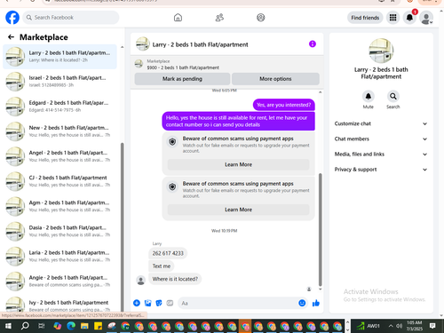This screenshot has height=333, width=444.
Task: Open the Dasia conversation in the list
Action: click(x=60, y=231)
